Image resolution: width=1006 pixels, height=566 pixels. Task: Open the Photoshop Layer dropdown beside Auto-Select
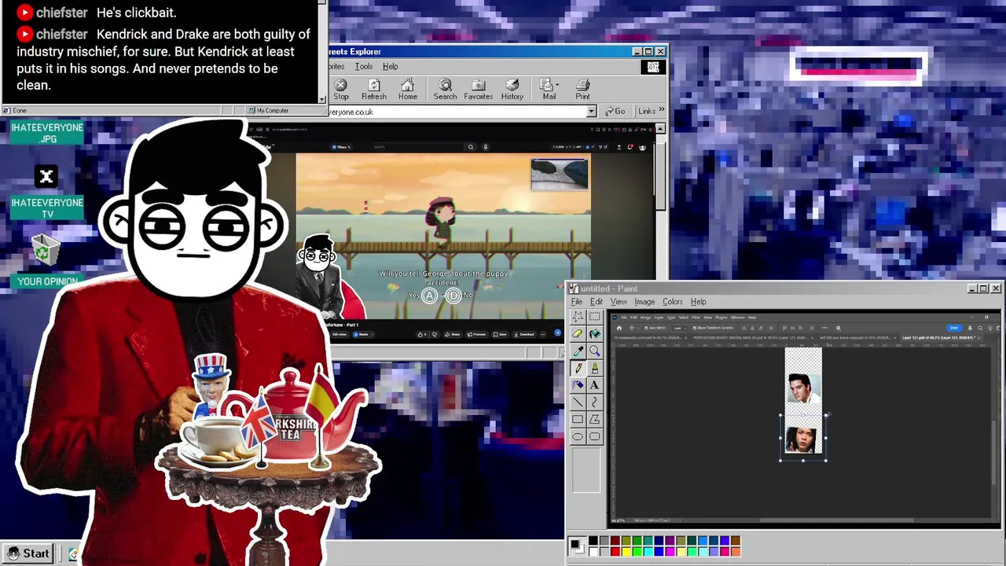pos(680,328)
